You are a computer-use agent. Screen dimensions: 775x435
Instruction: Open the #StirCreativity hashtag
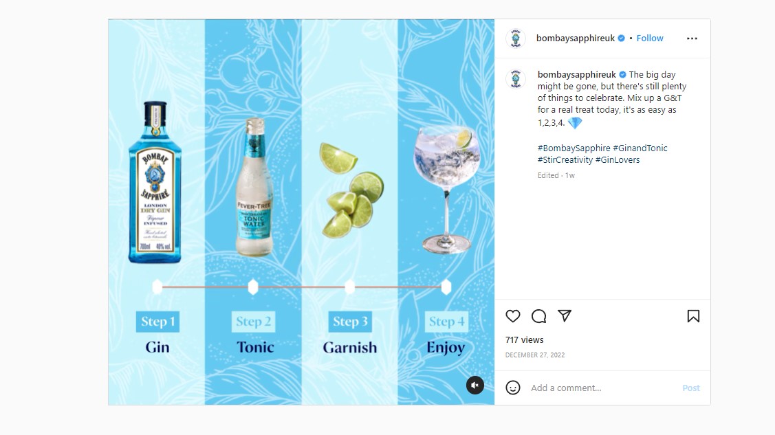565,160
